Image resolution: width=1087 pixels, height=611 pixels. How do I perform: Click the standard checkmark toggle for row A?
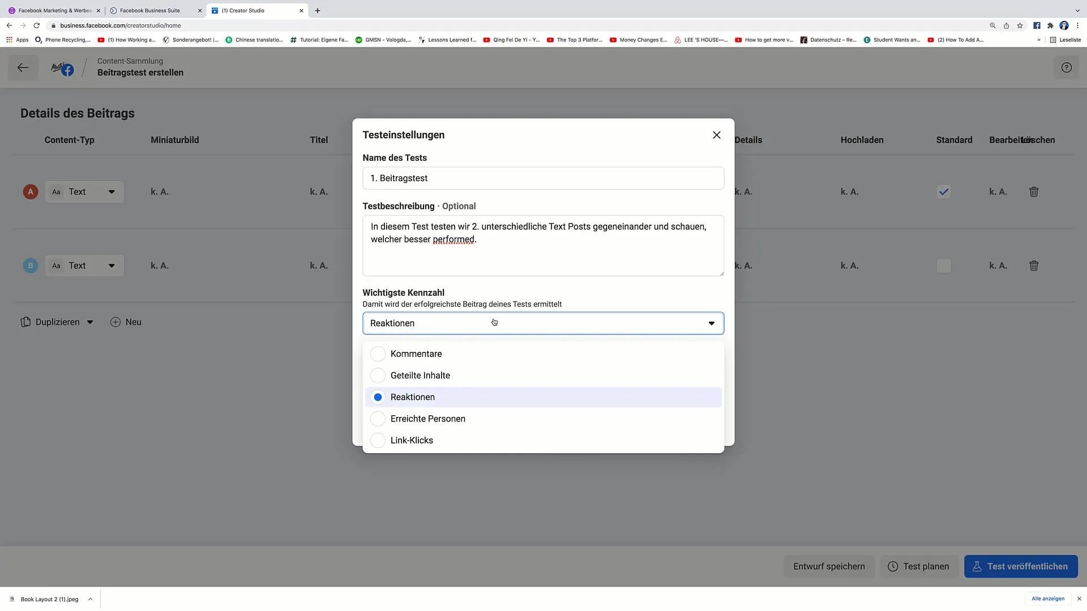pyautogui.click(x=944, y=192)
